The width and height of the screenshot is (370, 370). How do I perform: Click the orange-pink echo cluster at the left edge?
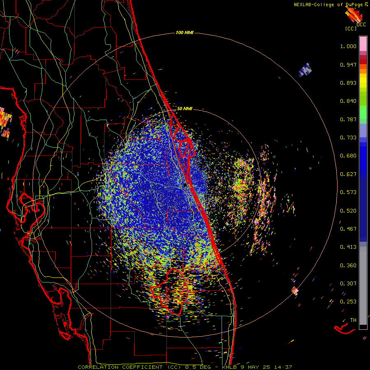5,123
